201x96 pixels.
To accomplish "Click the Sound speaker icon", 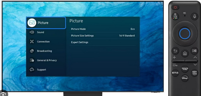I will (x=32, y=32).
